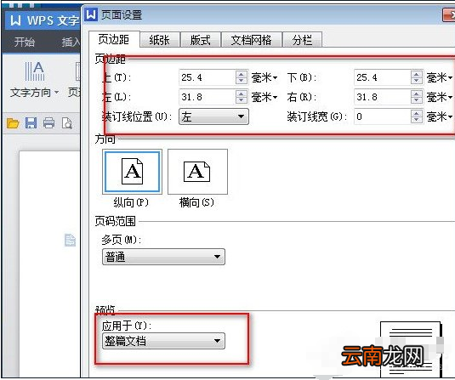Open the 毫米 unit dropdown for top margin

click(264, 77)
